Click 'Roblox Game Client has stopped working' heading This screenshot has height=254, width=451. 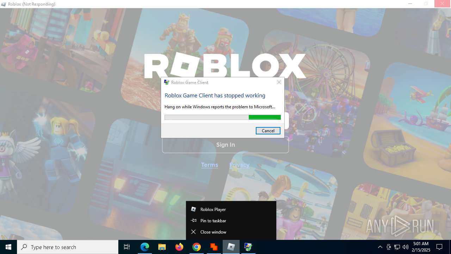coord(215,95)
